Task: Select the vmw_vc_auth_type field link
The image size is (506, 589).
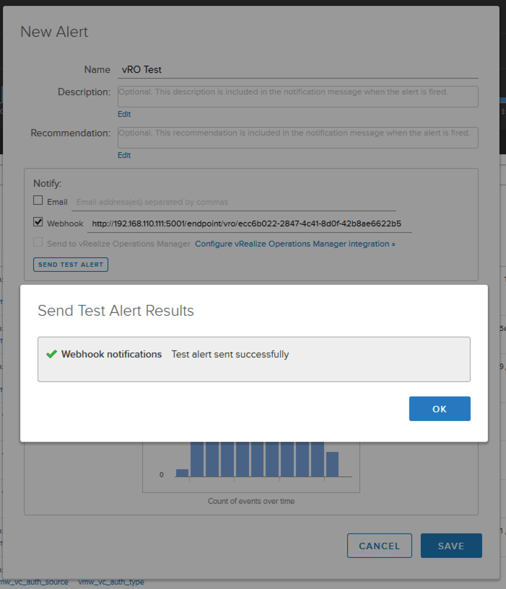Action: tap(111, 582)
